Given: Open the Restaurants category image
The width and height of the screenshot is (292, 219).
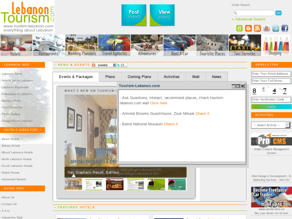Looking at the screenshot, I should (49, 45).
